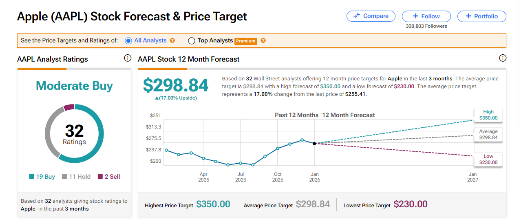The height and width of the screenshot is (224, 519).
Task: Select the All Analysts radio button
Action: click(x=128, y=40)
